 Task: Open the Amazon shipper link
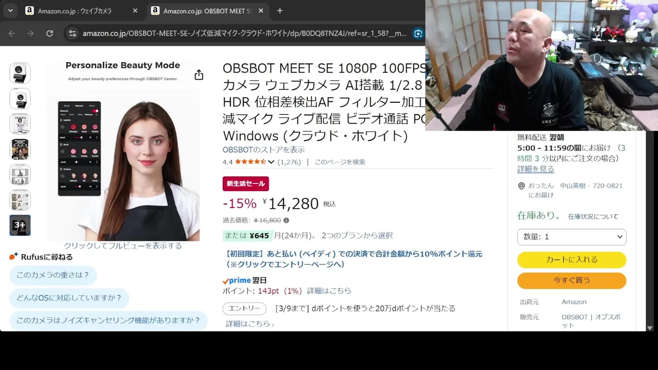pos(574,302)
